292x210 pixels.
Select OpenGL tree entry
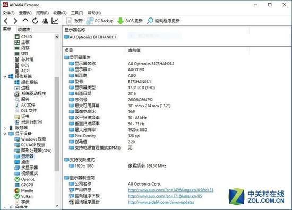(25, 179)
